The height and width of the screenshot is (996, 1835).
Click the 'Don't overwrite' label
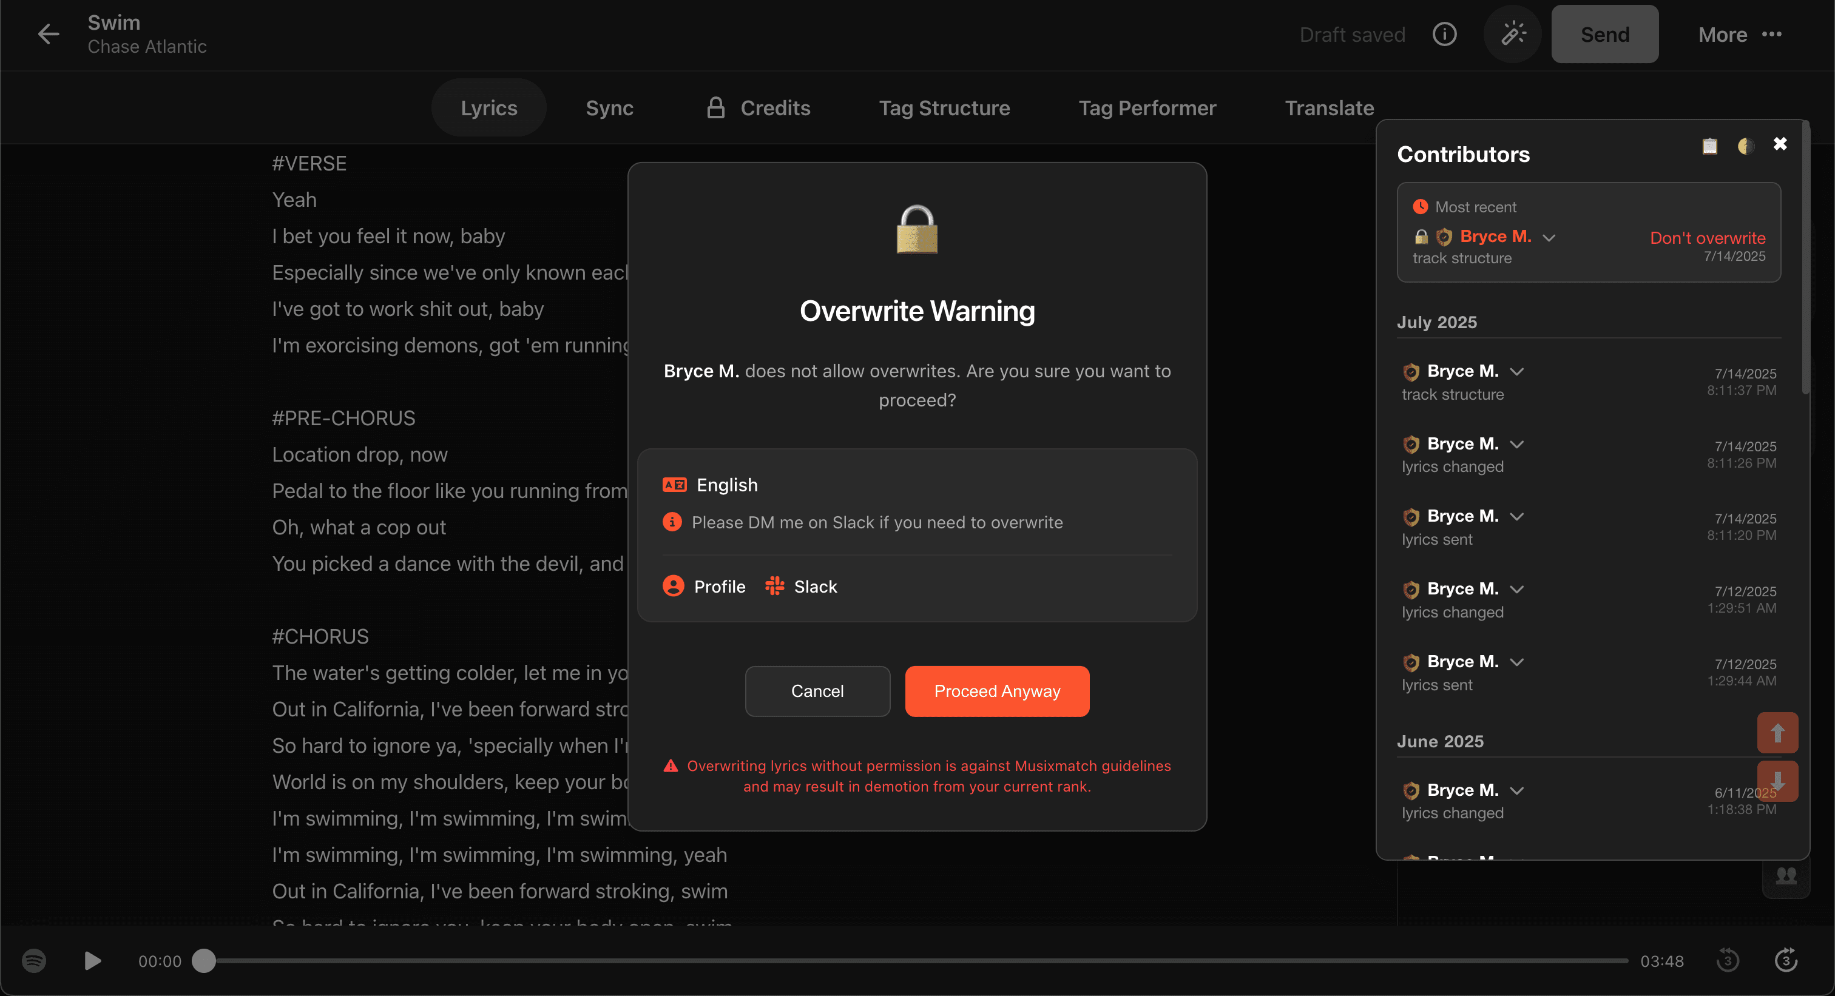coord(1707,238)
